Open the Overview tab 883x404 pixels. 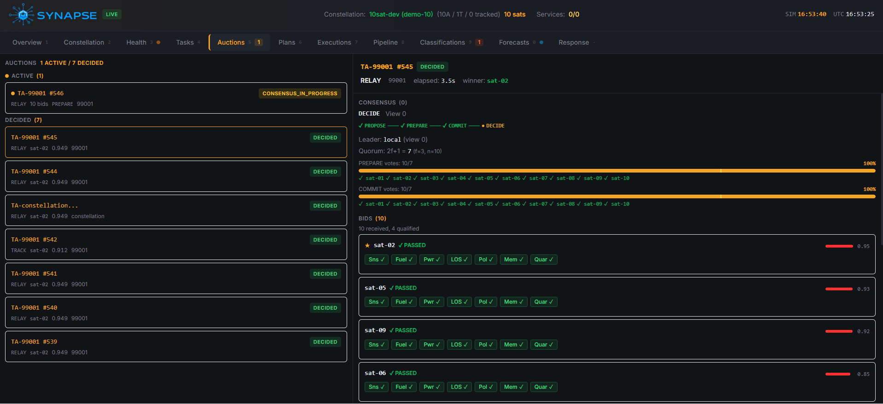tap(30, 42)
